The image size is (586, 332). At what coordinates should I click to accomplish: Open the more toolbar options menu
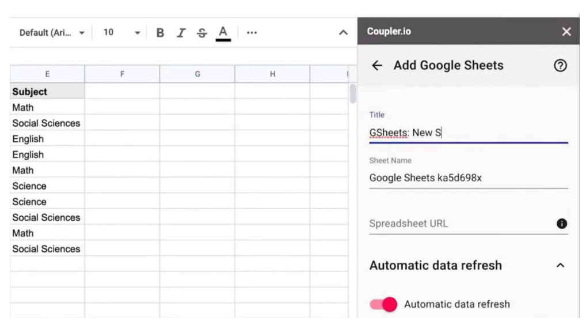click(252, 33)
